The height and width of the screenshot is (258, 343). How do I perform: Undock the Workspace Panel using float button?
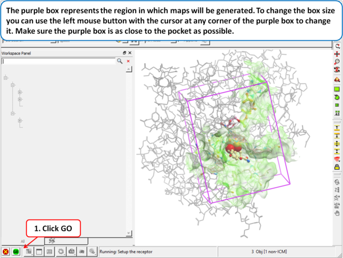point(124,53)
